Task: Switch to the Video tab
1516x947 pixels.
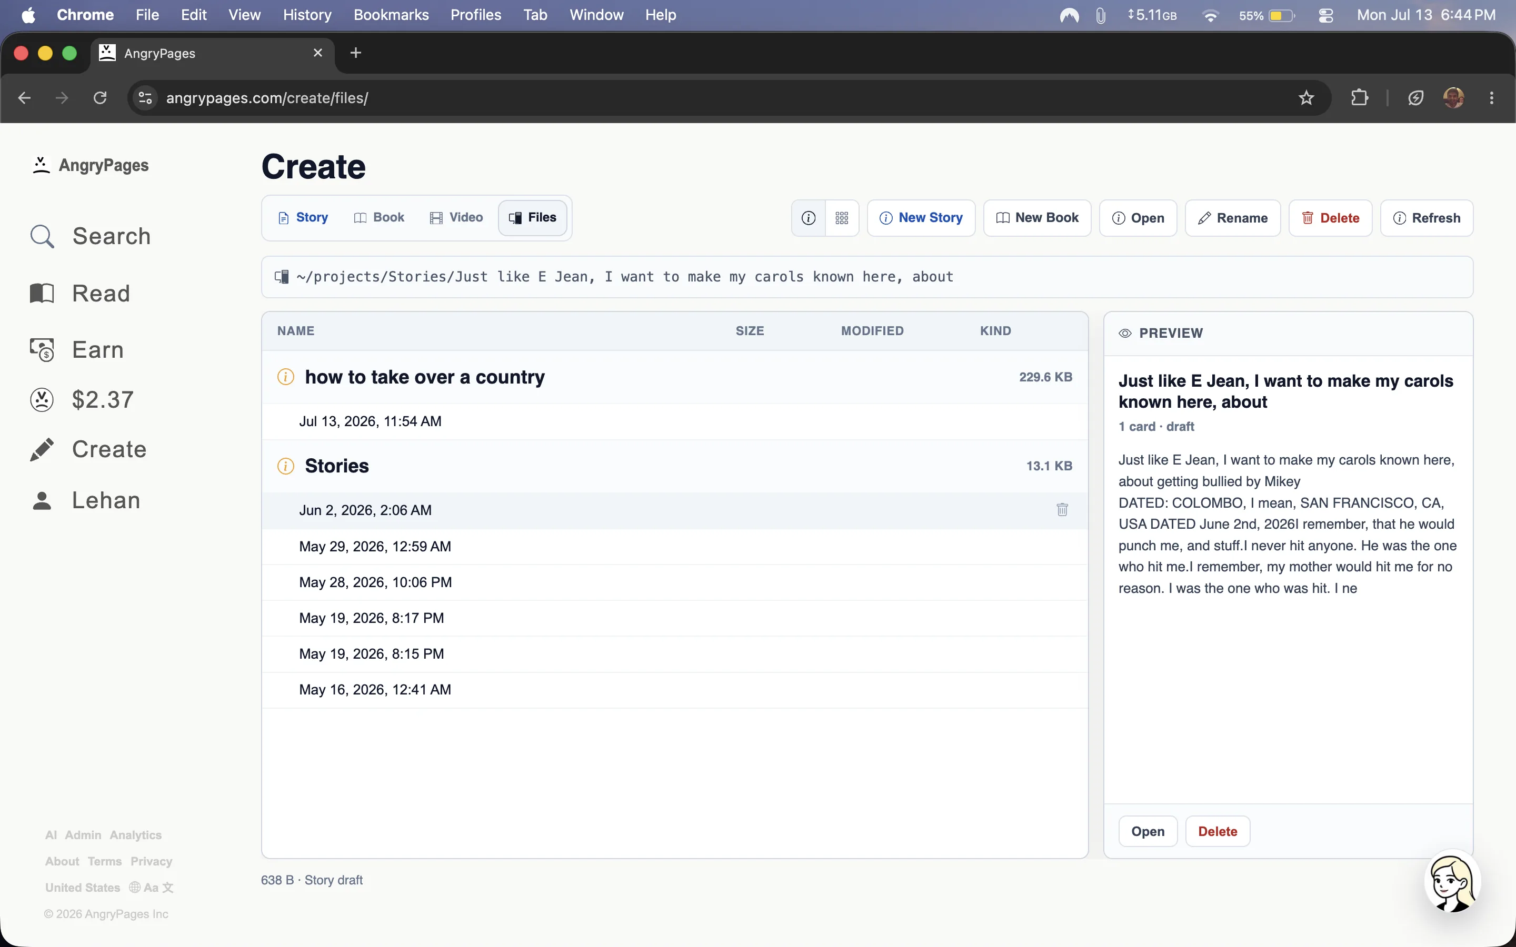Action: click(457, 217)
